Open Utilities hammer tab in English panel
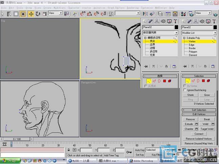 214,21
